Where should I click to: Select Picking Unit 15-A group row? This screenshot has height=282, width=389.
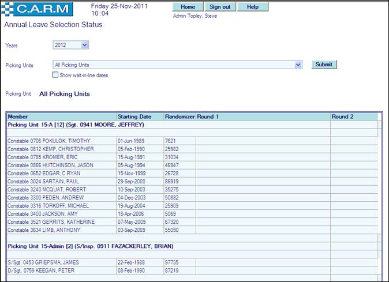tap(75, 125)
